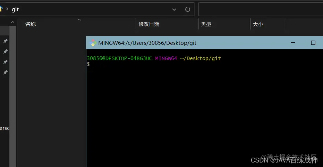Click the sort arrow above the 名称 column
The image size is (323, 167).
pyautogui.click(x=79, y=20)
